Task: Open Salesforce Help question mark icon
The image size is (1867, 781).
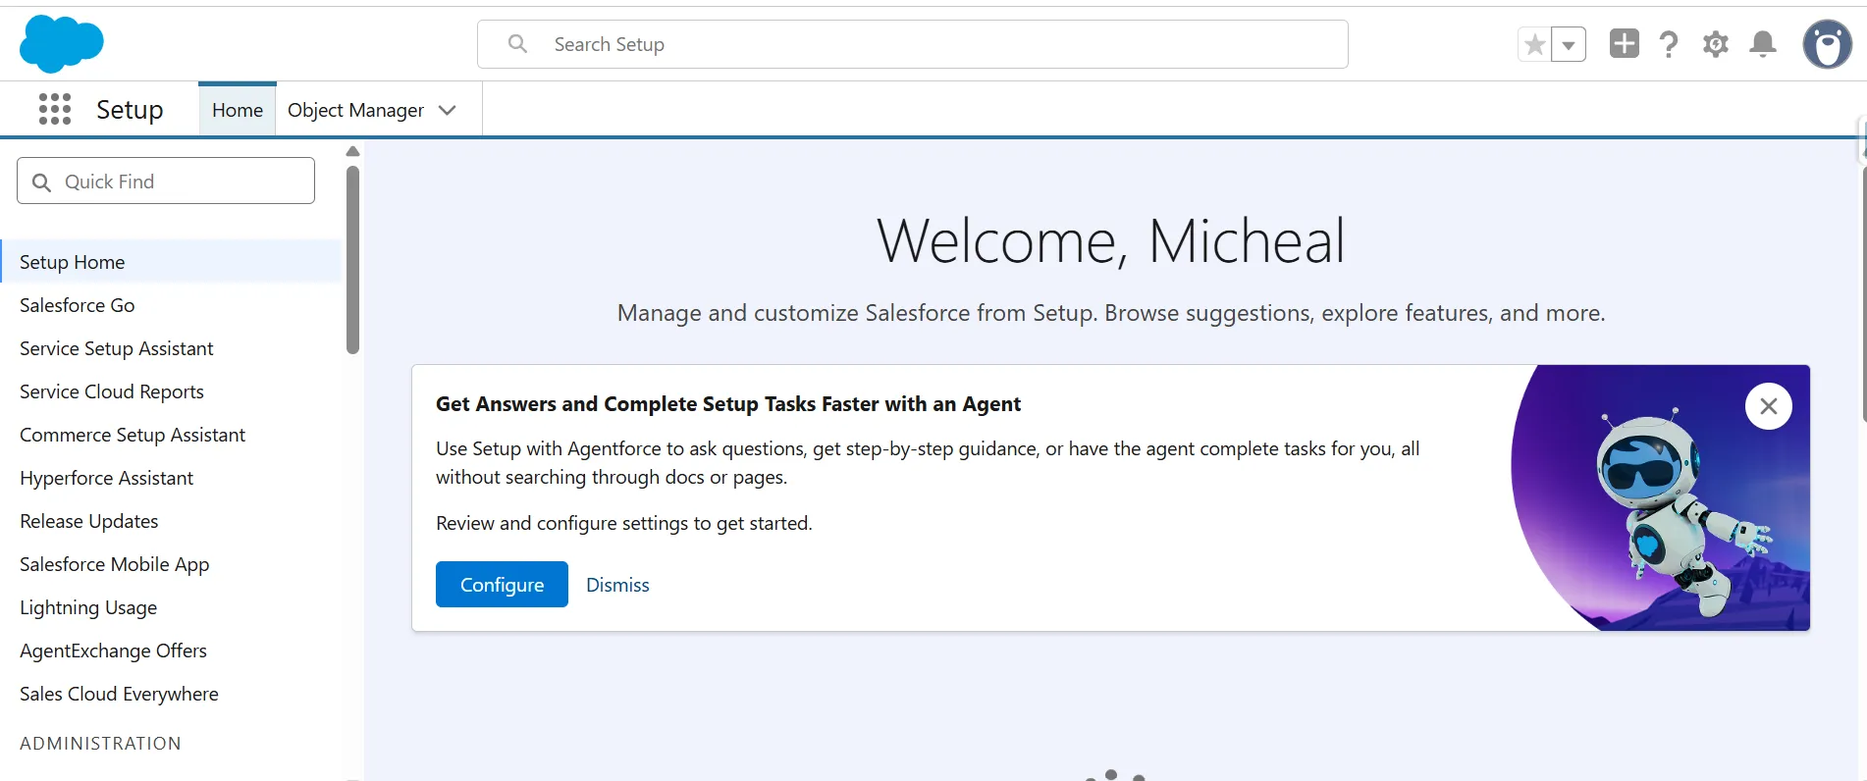Action: (x=1669, y=44)
